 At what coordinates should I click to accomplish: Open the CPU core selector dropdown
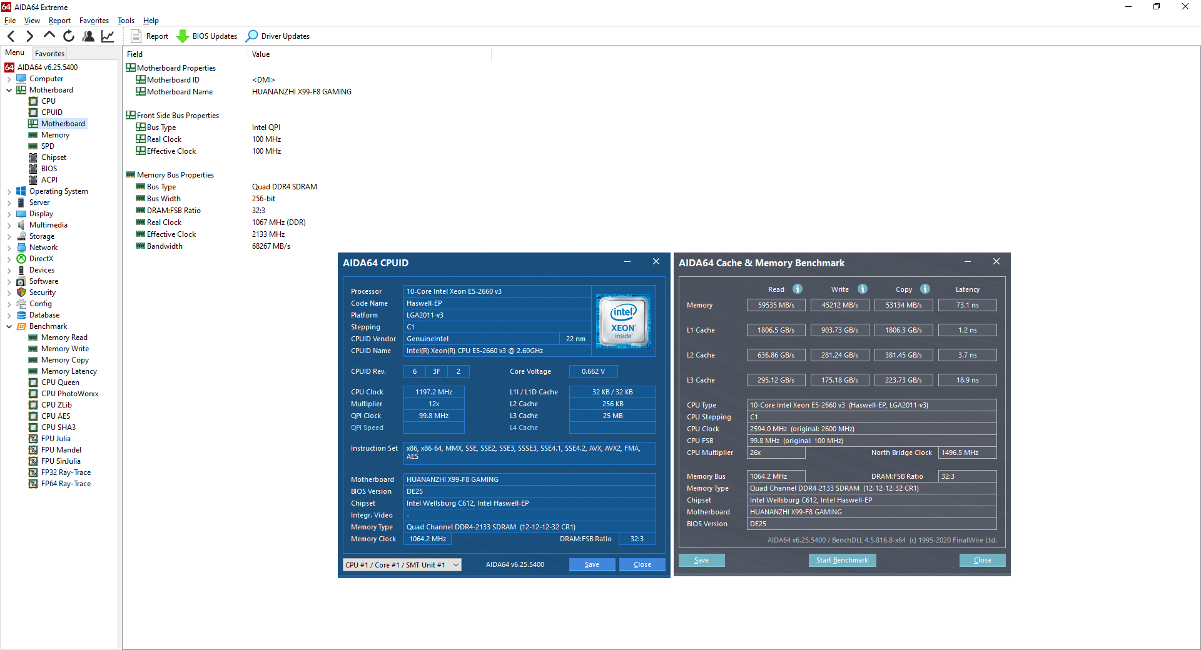pos(402,564)
